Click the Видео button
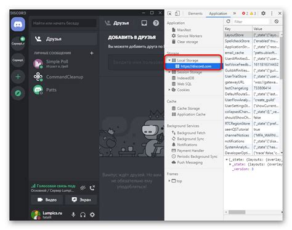This screenshot has height=230, width=292. click(47, 200)
